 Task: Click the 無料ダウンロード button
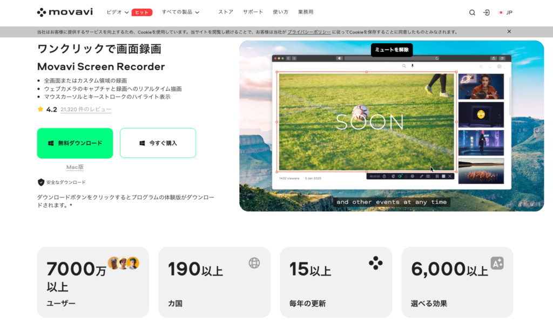click(x=75, y=143)
